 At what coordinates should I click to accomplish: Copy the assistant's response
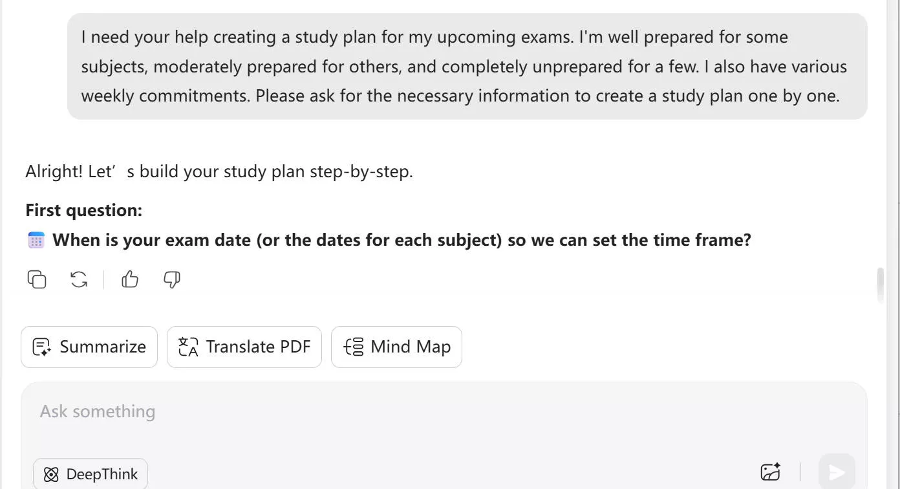click(36, 279)
